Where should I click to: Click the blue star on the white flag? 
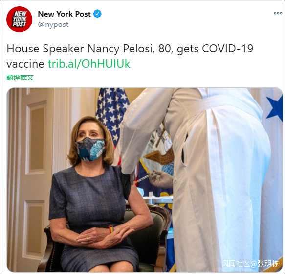point(275,108)
